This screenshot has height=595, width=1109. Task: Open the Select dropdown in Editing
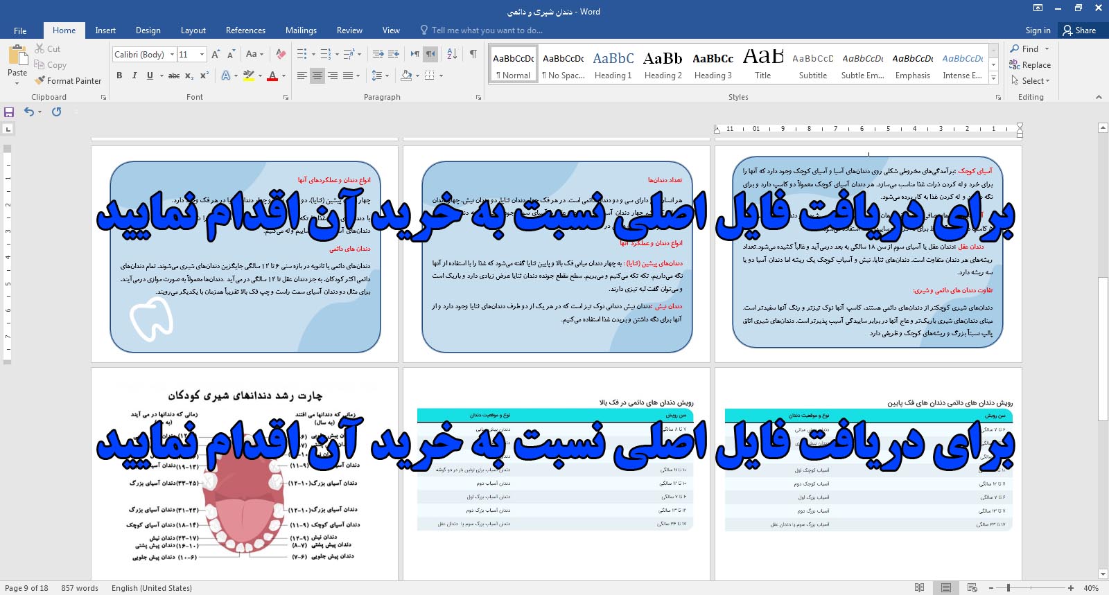tap(1031, 81)
